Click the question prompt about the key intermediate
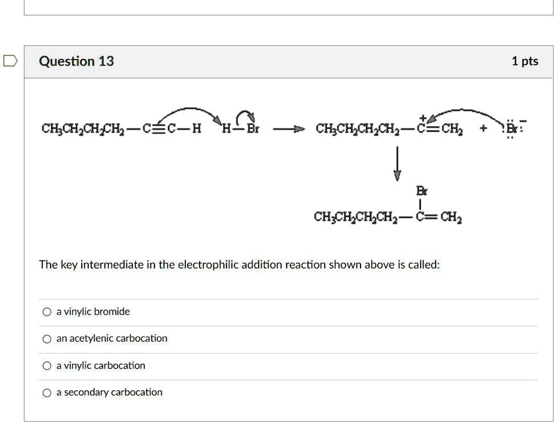The image size is (556, 424). tap(239, 264)
